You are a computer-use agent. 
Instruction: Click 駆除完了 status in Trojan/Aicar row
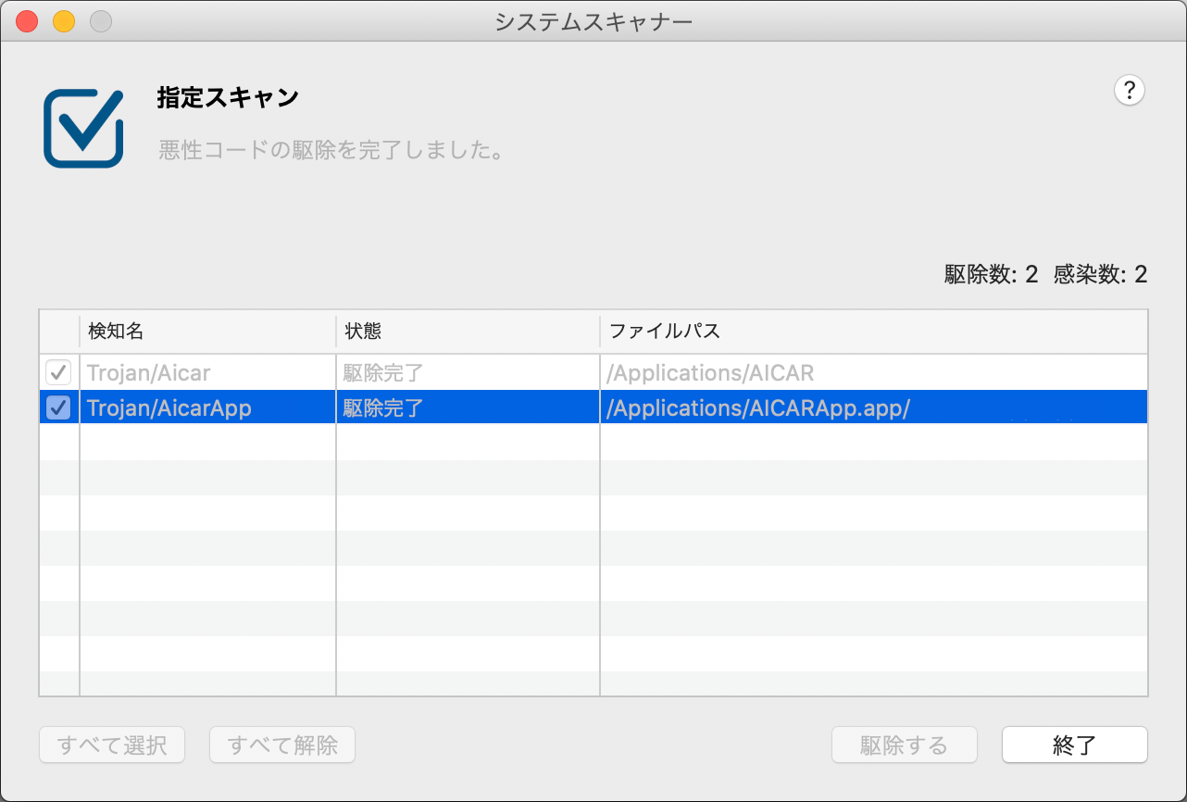pos(382,373)
